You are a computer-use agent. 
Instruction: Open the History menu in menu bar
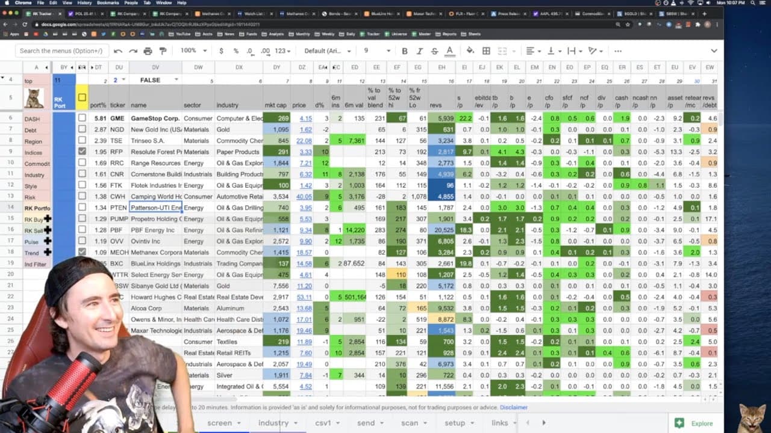click(x=84, y=3)
